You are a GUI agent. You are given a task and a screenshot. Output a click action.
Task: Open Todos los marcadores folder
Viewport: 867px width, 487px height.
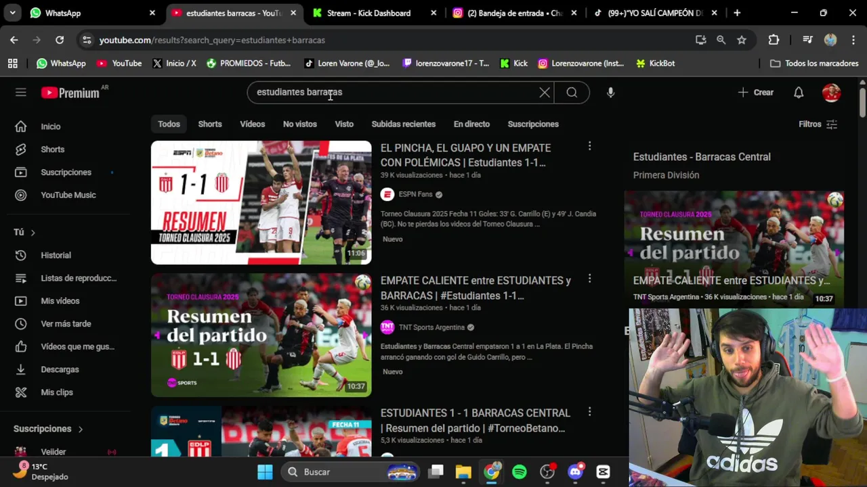coord(815,64)
